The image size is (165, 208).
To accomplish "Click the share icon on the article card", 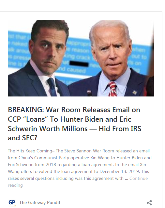I will [x=149, y=203].
